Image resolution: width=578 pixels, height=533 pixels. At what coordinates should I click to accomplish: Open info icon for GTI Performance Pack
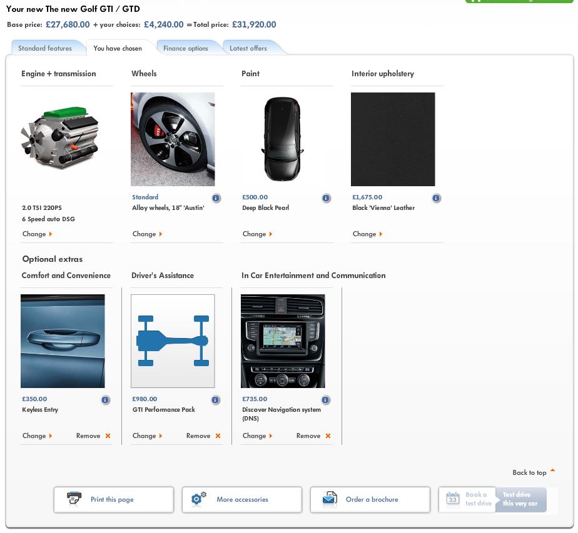point(215,400)
